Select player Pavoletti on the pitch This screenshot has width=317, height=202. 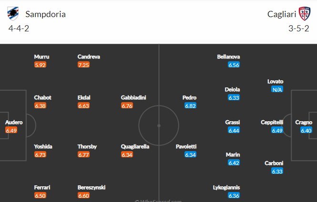pos(186,146)
